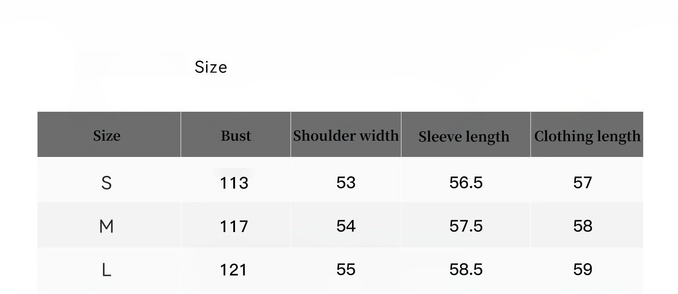Click sleeve length value 58.5
This screenshot has width=678, height=294.
click(466, 270)
